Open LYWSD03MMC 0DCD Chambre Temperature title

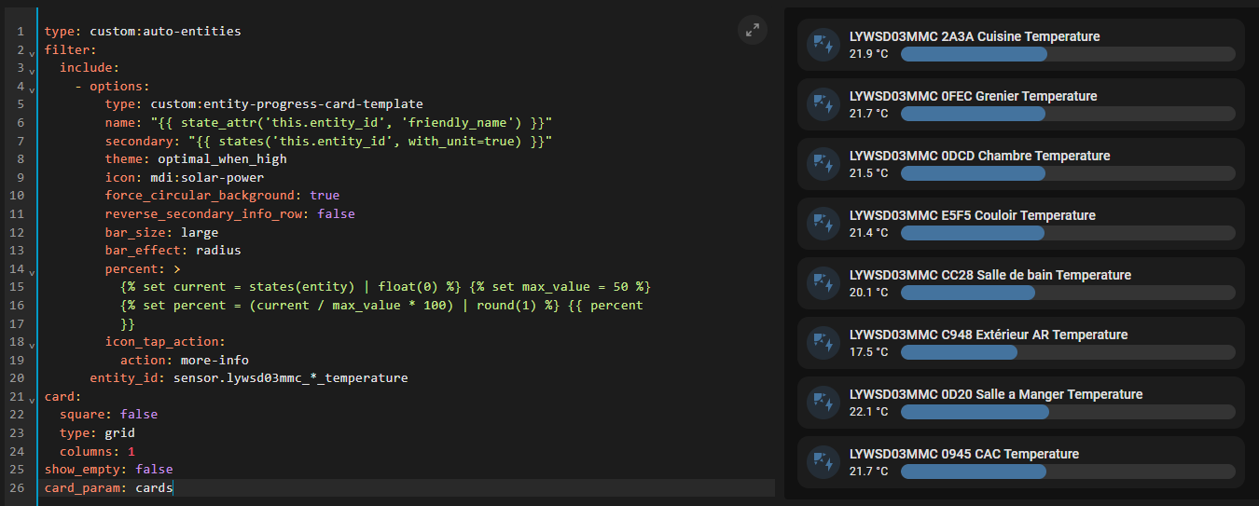979,156
